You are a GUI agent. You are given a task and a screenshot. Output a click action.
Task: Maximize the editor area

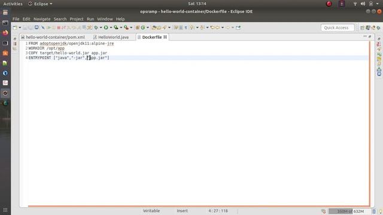pos(370,36)
